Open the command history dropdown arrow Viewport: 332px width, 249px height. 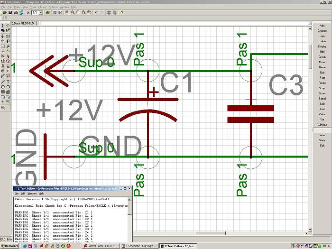(x=41, y=23)
